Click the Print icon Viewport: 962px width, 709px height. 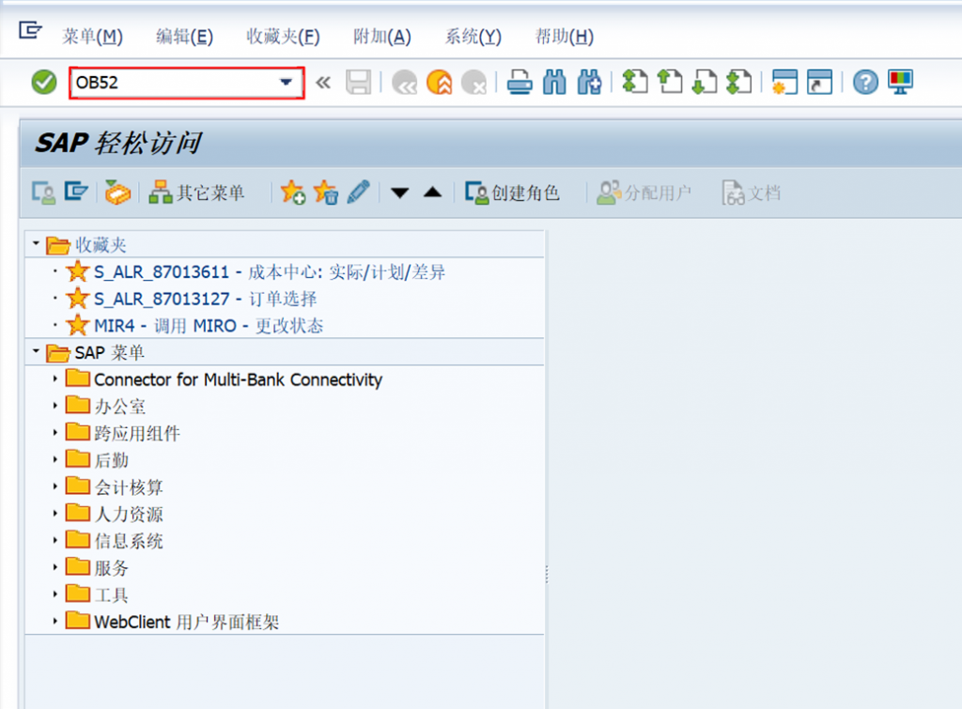point(520,83)
